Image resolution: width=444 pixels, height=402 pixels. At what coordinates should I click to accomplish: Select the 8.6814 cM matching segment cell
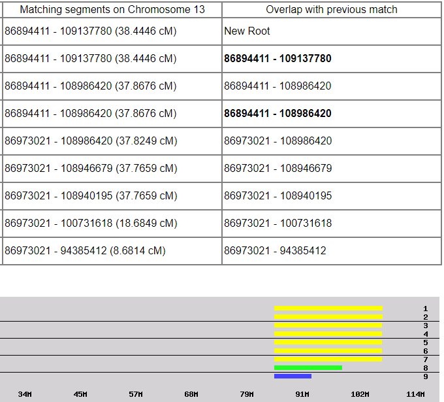(x=85, y=251)
